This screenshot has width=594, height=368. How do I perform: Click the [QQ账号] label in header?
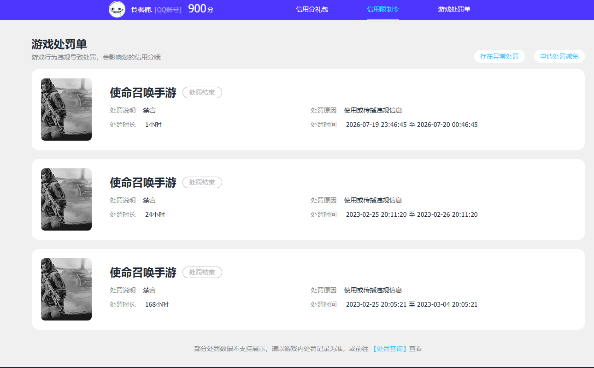168,9
